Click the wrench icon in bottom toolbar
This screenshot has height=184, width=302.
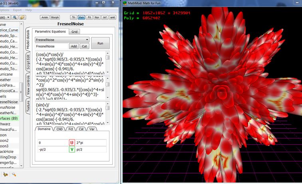[x=14, y=174]
